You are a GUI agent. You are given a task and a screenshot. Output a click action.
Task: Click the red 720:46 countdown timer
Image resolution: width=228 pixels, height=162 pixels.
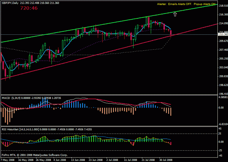click(x=29, y=8)
